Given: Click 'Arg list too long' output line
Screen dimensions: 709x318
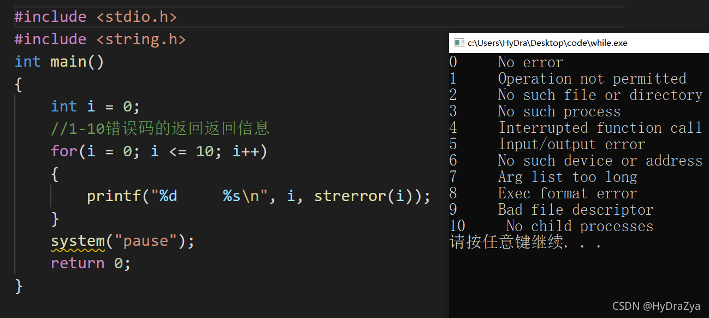Looking at the screenshot, I should 567,177.
